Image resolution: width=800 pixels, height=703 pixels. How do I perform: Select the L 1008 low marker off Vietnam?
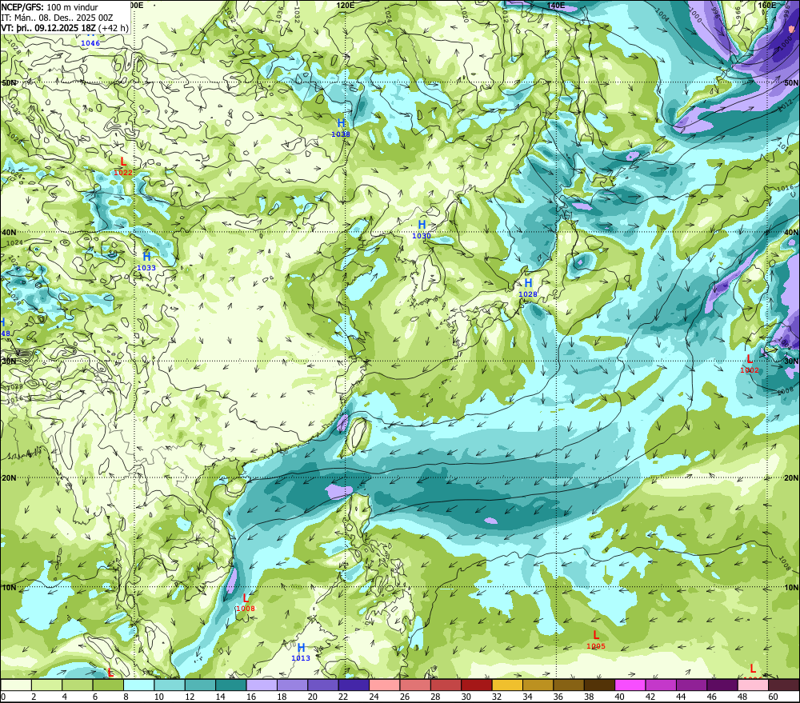[x=246, y=602]
